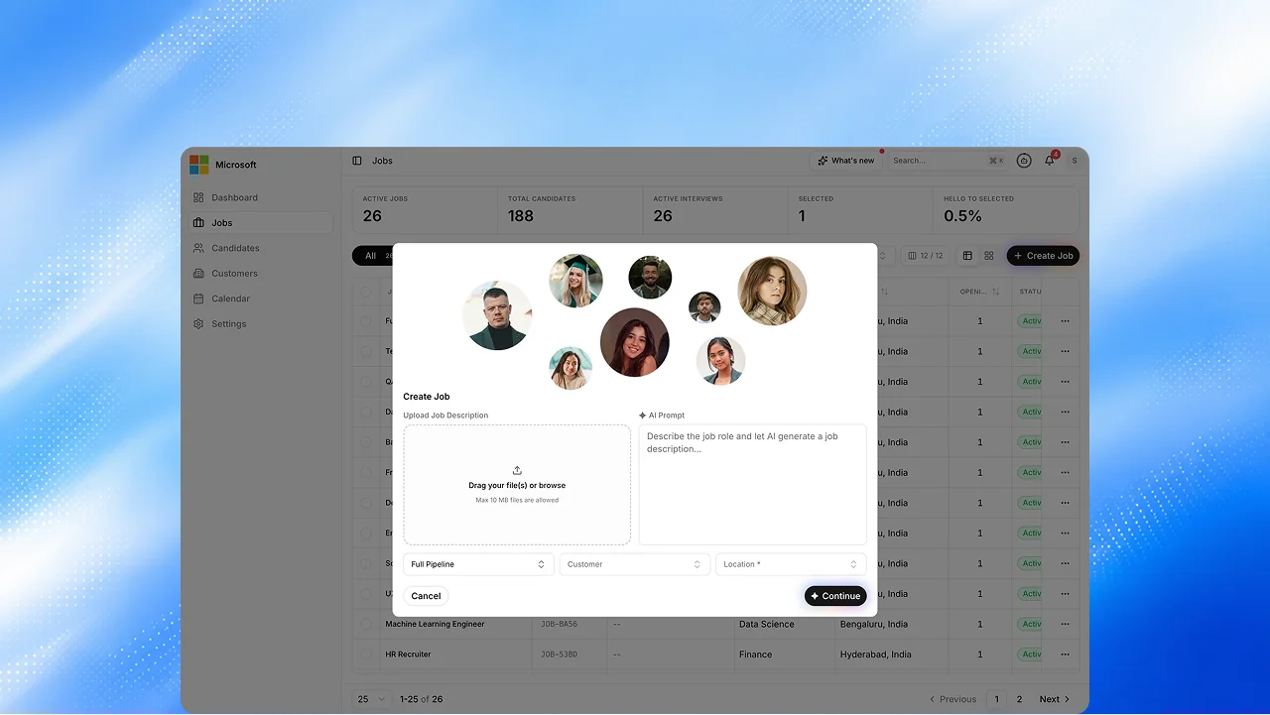Click the Active status badge for HR Recruiter
This screenshot has height=715, width=1270.
coord(1030,655)
